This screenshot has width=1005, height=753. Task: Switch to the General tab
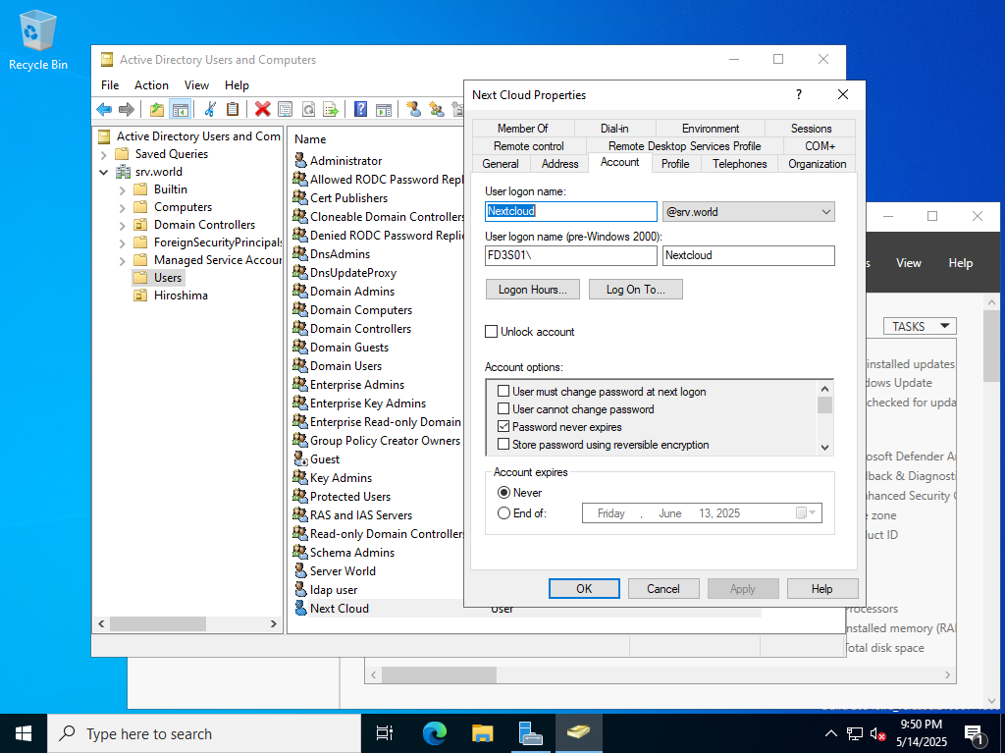click(501, 164)
